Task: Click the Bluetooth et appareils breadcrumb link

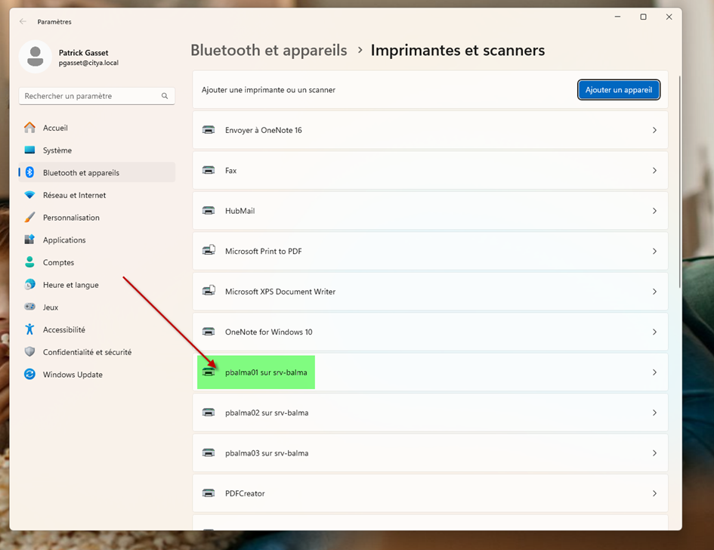Action: click(x=268, y=51)
